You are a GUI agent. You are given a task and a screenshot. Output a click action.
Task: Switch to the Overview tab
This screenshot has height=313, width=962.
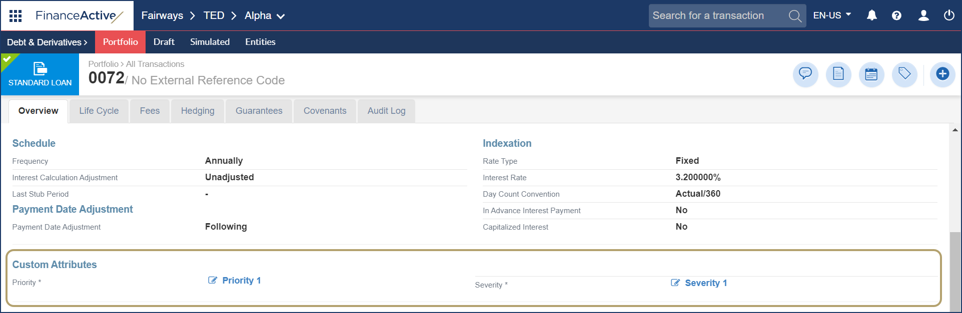(x=38, y=111)
